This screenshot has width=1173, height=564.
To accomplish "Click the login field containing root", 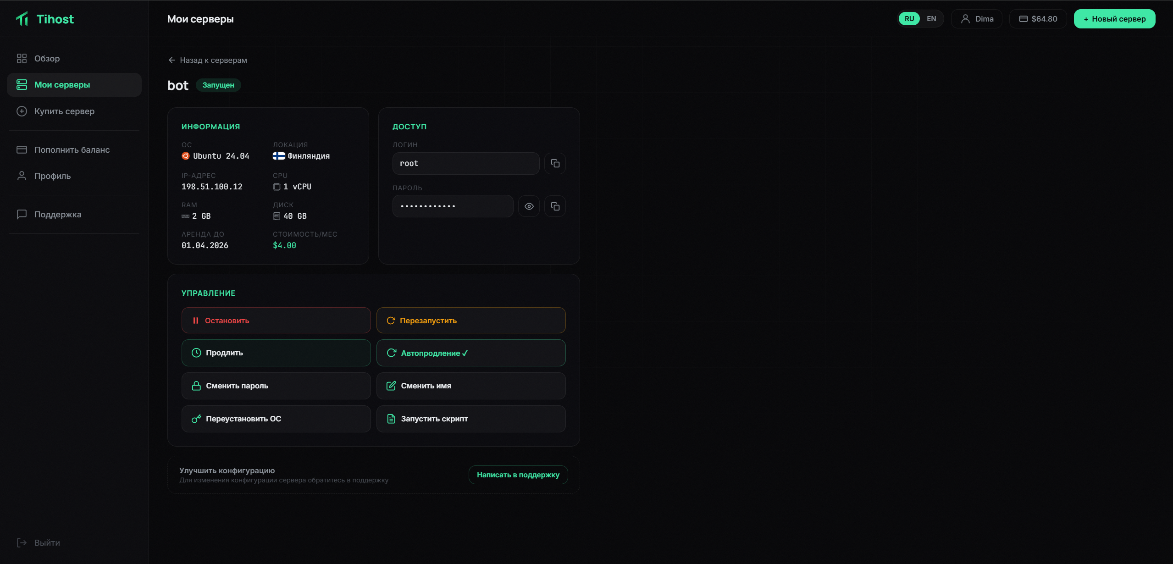I will point(466,163).
